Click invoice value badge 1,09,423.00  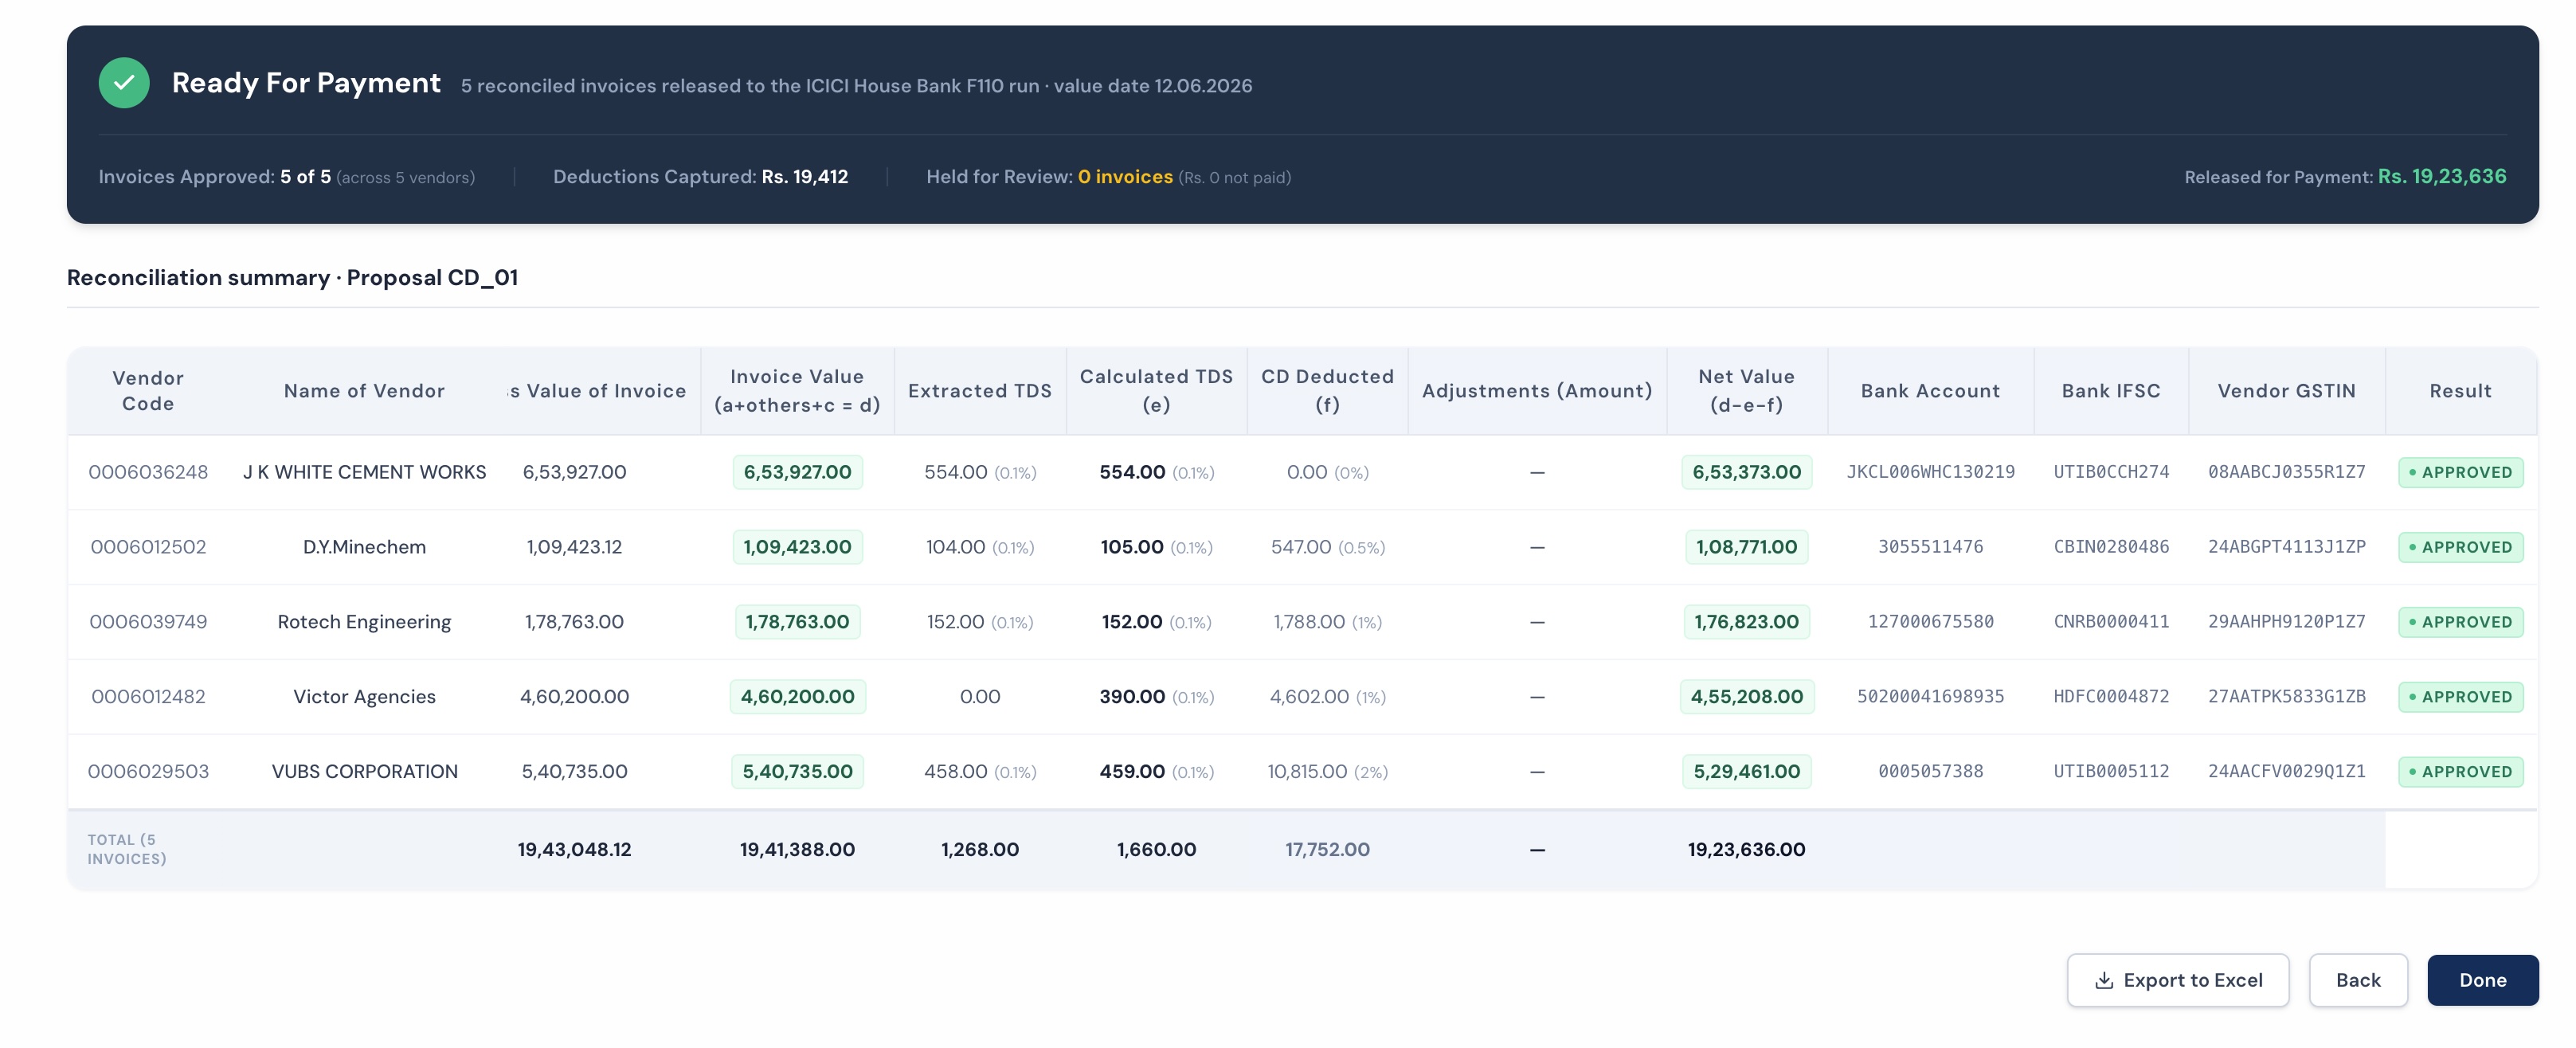pyautogui.click(x=797, y=547)
